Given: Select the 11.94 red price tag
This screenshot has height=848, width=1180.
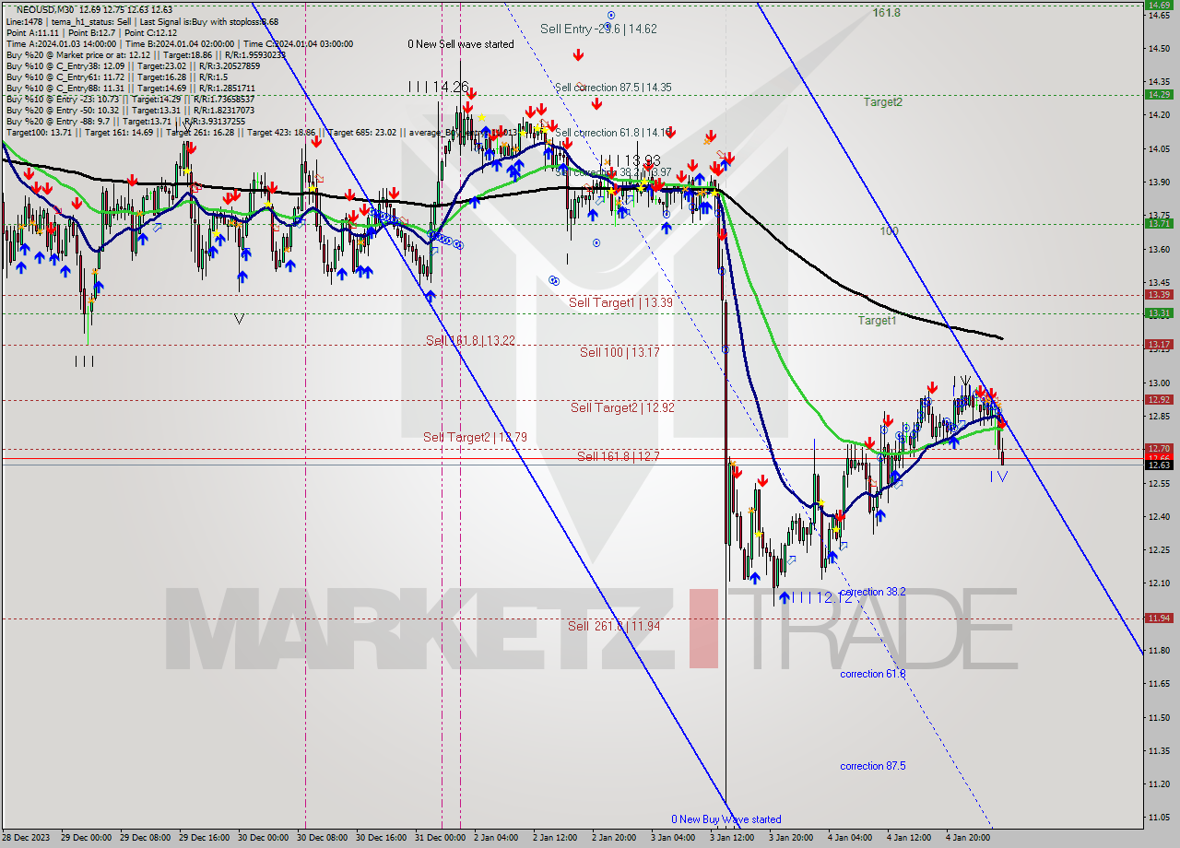Looking at the screenshot, I should [x=1159, y=618].
